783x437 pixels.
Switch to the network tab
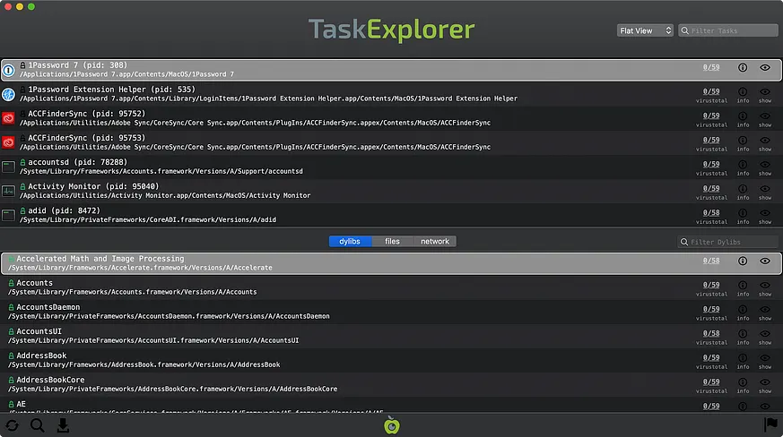tap(434, 242)
